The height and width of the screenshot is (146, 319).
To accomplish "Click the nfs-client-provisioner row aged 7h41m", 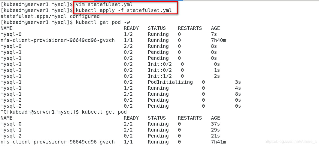I will tap(113, 142).
